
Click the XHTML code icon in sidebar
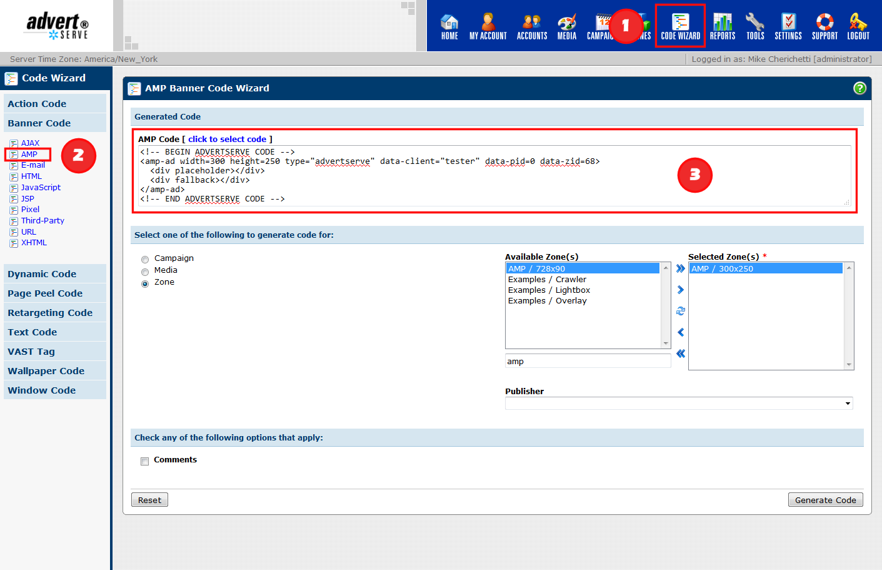coord(14,243)
